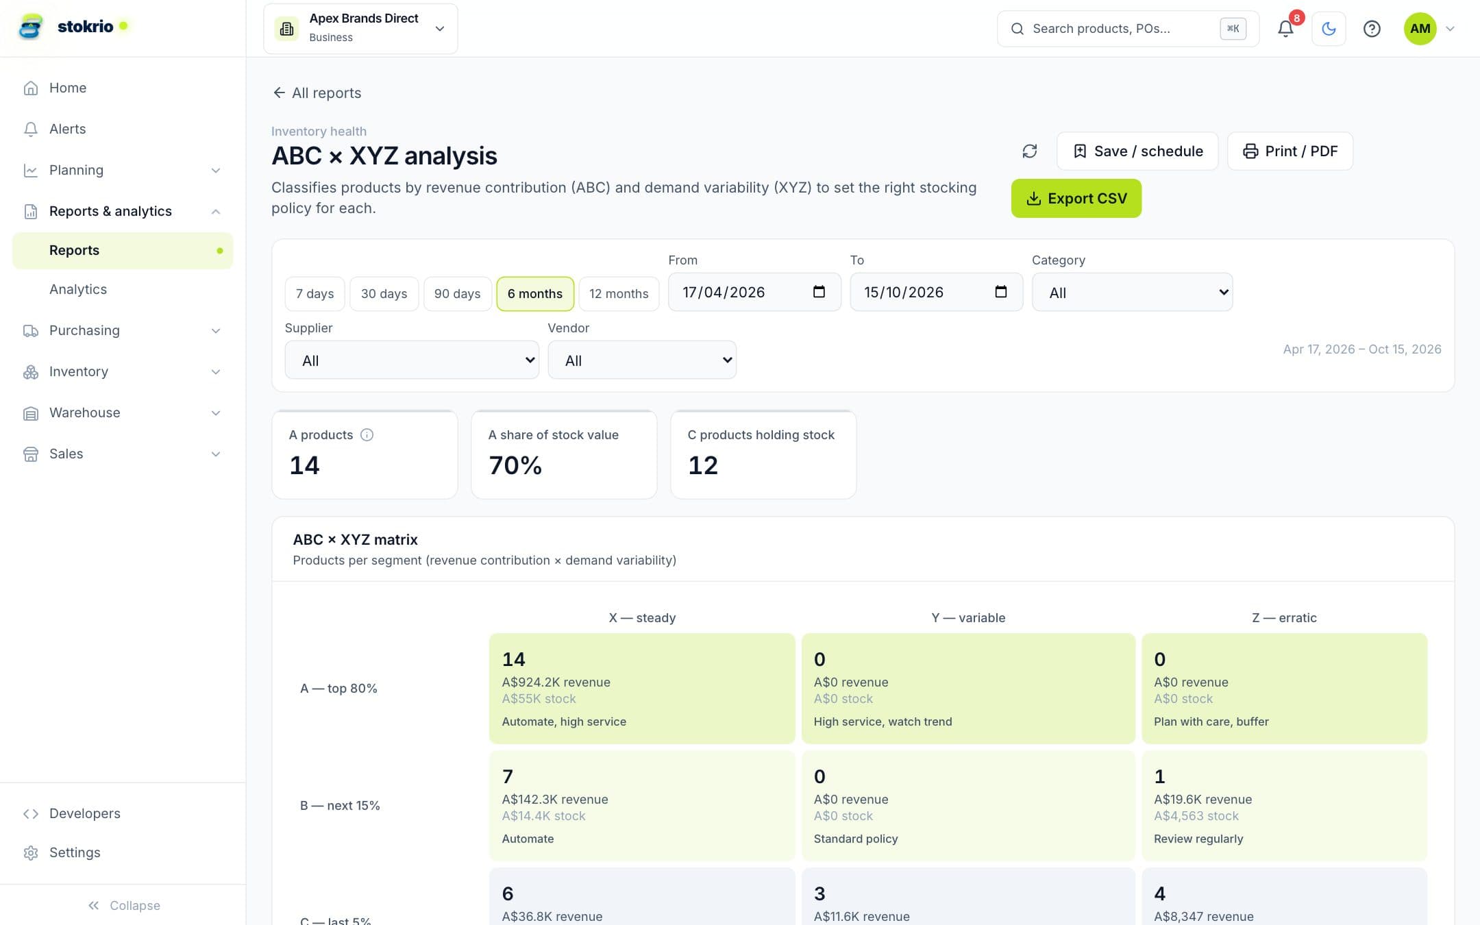Expand the Purchasing chevron
This screenshot has height=925, width=1480.
click(x=216, y=330)
